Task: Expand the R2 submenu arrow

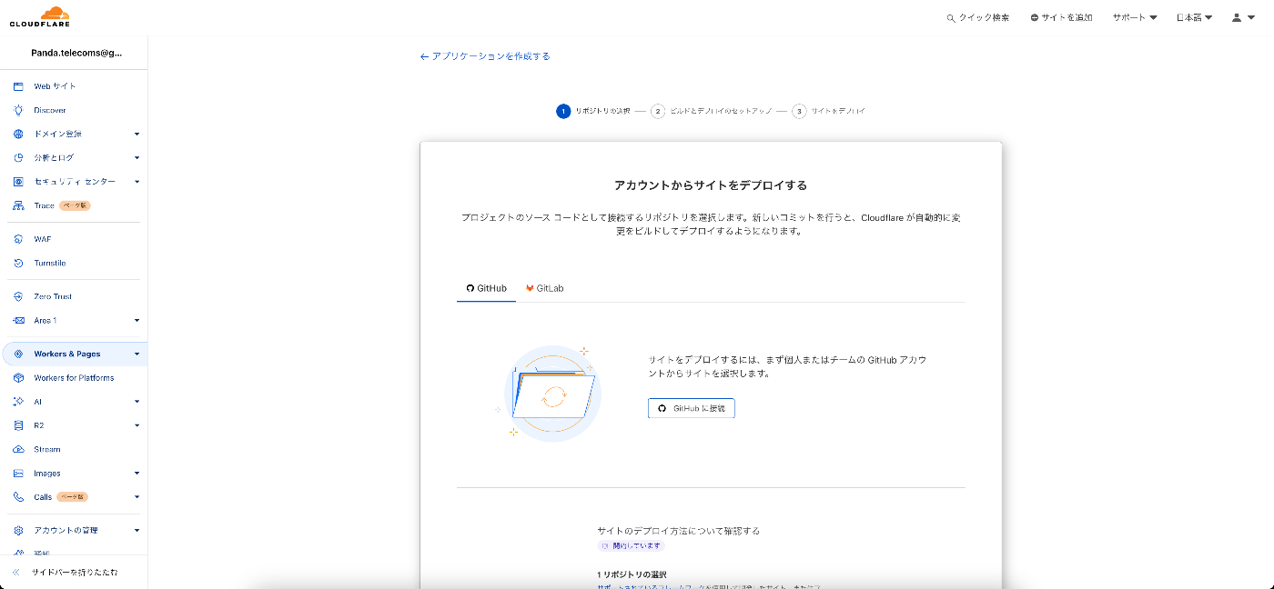Action: [136, 425]
